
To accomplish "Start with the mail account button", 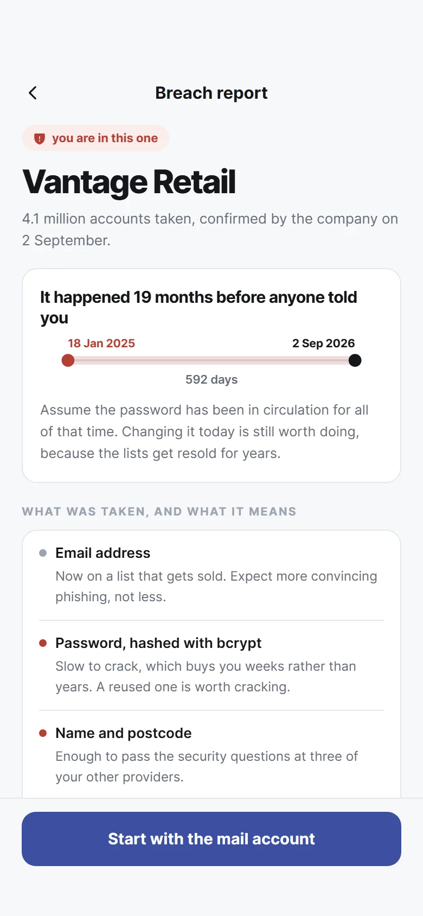I will [x=211, y=839].
